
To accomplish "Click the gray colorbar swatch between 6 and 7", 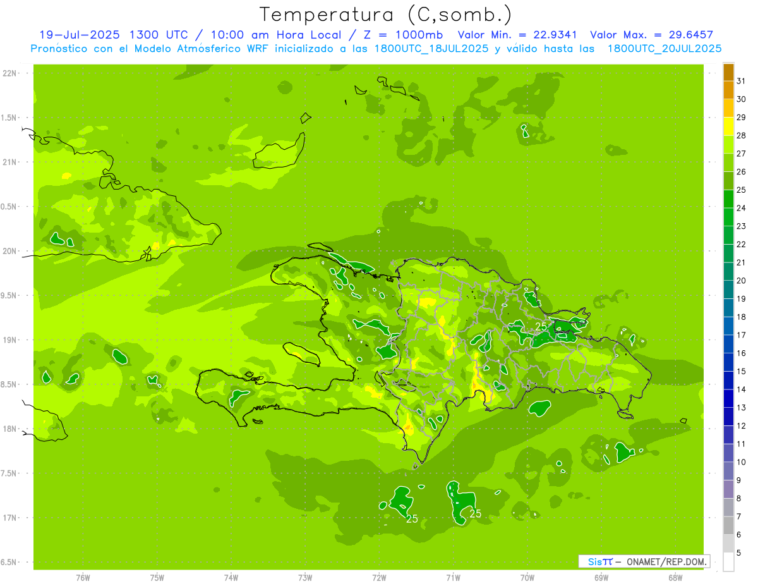I will (x=728, y=526).
